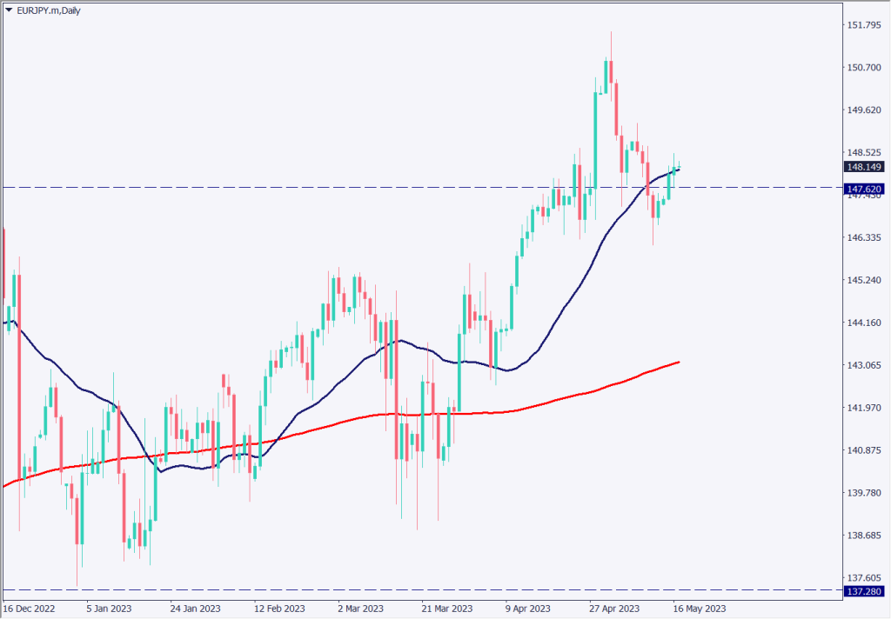Click the 150.700 price scale label
The height and width of the screenshot is (619, 891).
pos(863,68)
